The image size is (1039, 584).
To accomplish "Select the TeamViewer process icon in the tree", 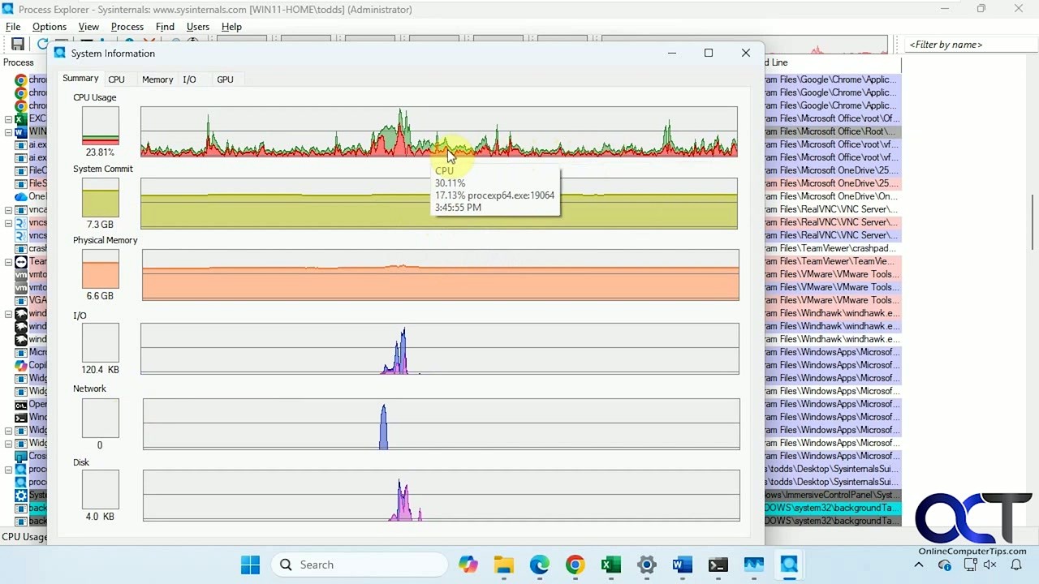I will [x=20, y=261].
